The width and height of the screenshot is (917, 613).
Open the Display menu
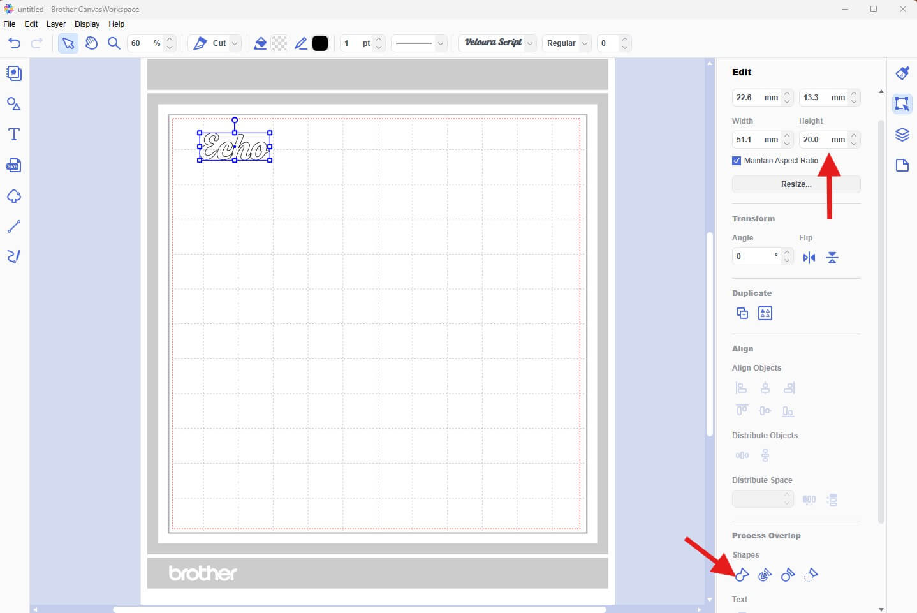tap(87, 24)
